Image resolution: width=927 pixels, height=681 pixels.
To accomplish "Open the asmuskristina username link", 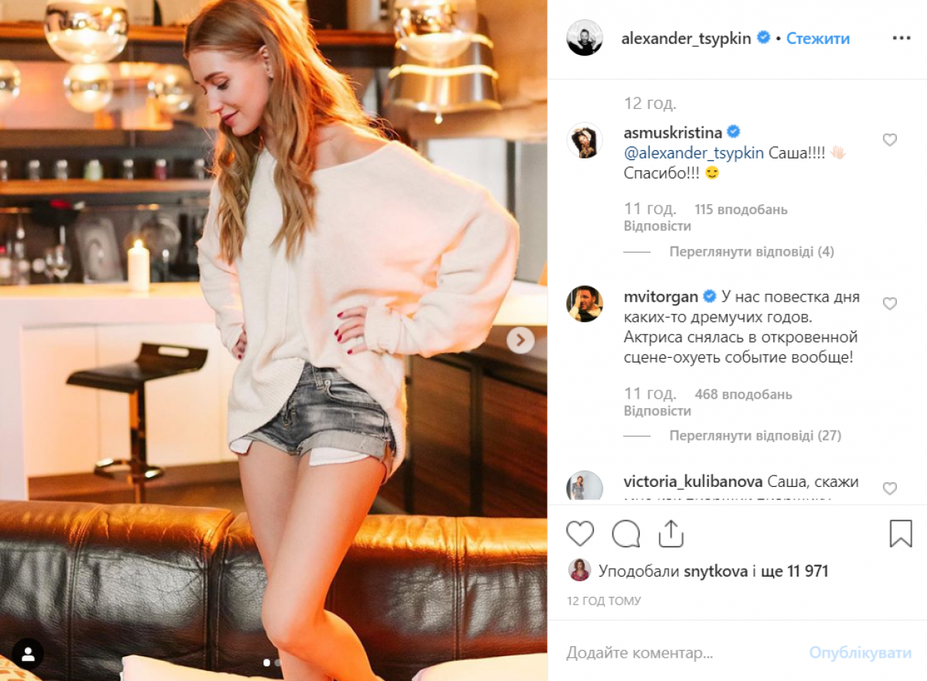I will point(673,132).
